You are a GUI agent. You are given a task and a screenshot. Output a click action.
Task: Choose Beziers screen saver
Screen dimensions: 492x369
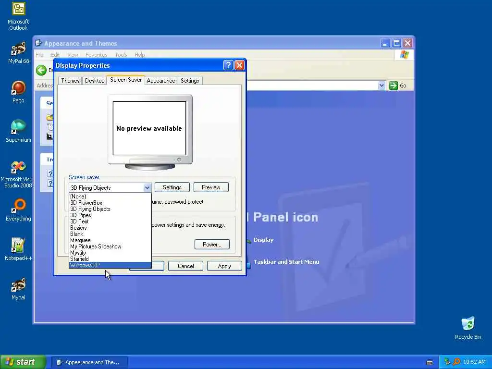click(x=110, y=228)
